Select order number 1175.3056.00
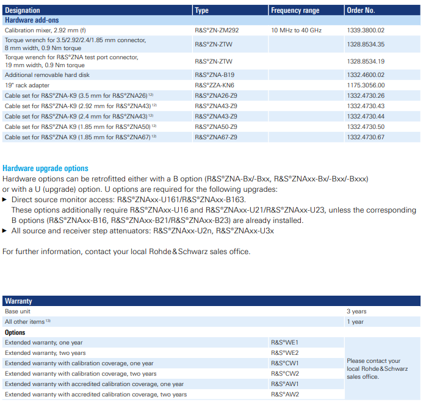 [366, 86]
